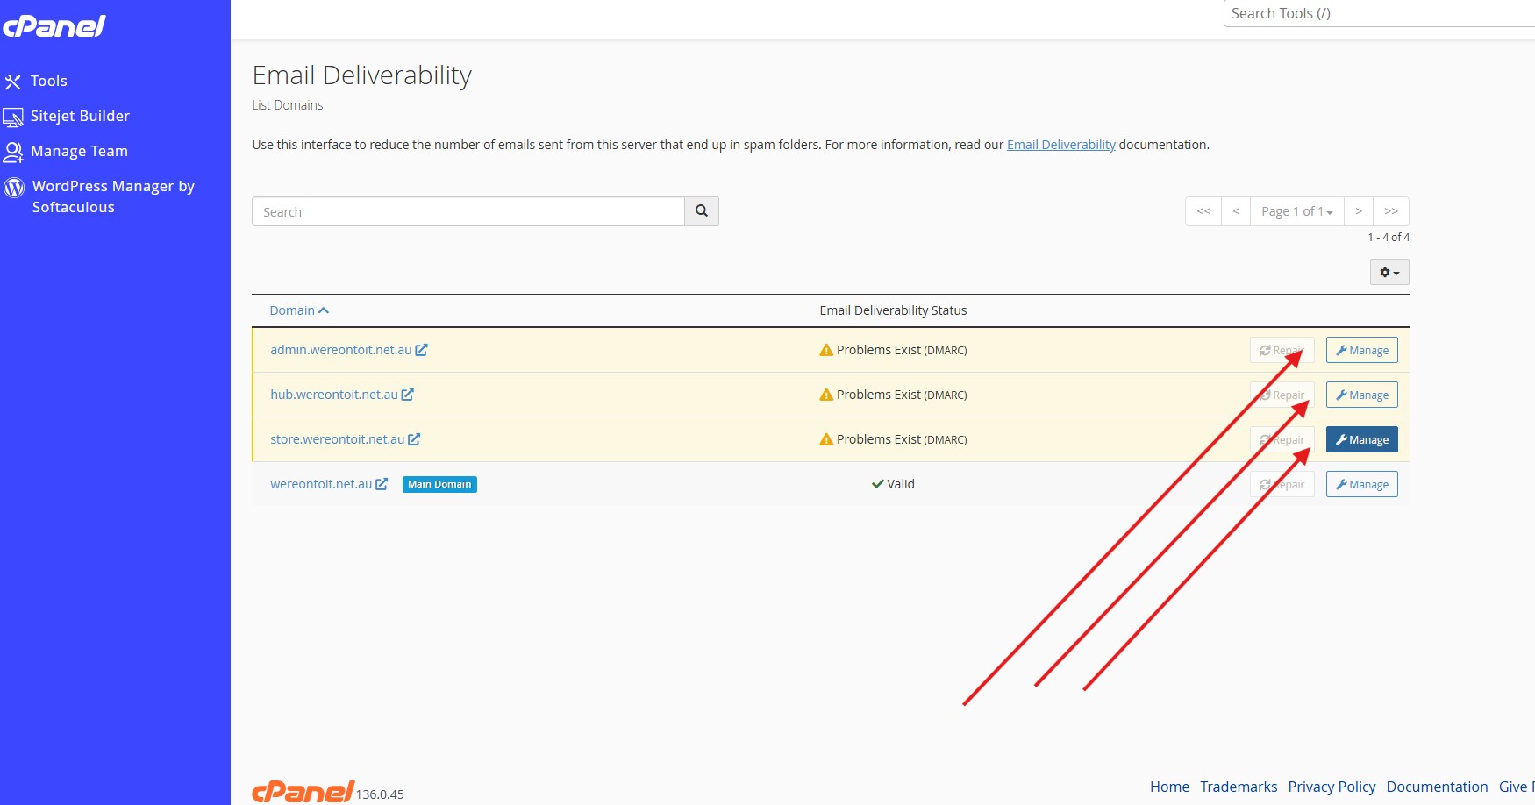
Task: Click external link icon for hub.wereontoit.net.au
Action: coord(407,395)
